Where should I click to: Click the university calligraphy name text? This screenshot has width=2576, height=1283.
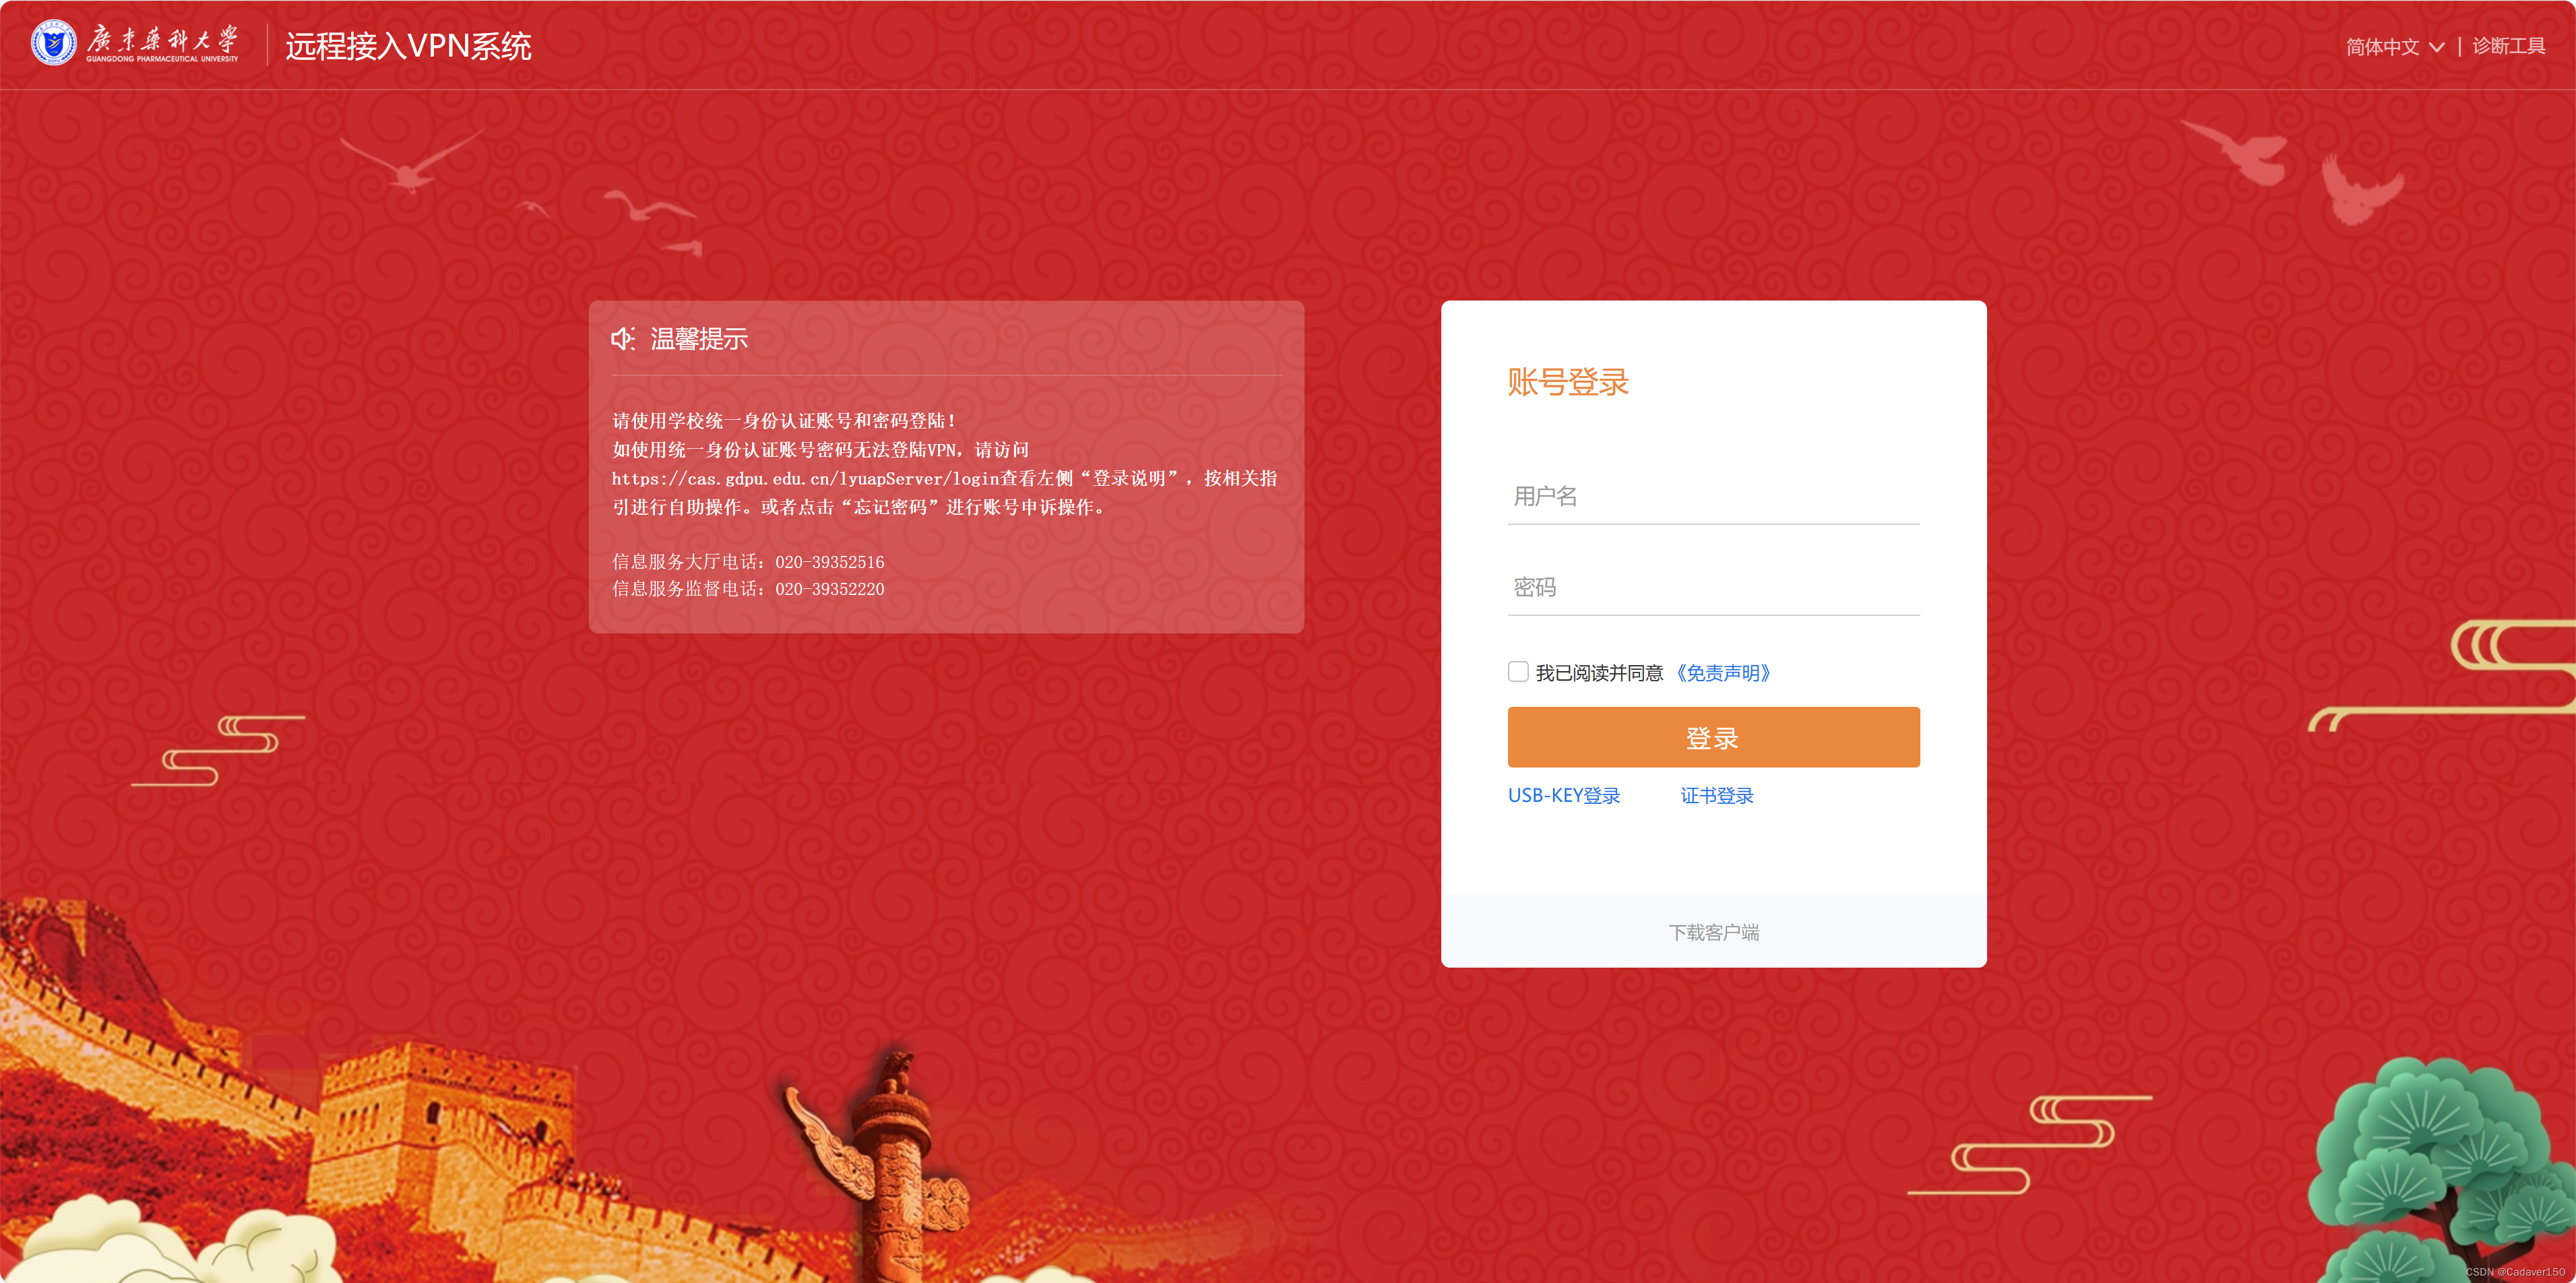(x=162, y=41)
